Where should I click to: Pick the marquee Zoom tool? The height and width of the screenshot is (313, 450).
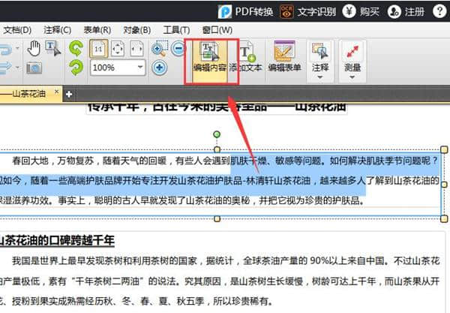pos(159,48)
